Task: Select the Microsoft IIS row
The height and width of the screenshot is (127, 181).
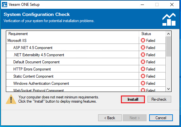Action: point(86,40)
